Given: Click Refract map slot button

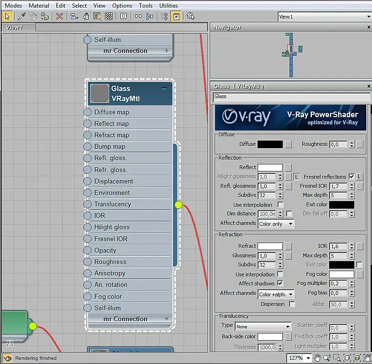Looking at the screenshot, I should coord(288,246).
